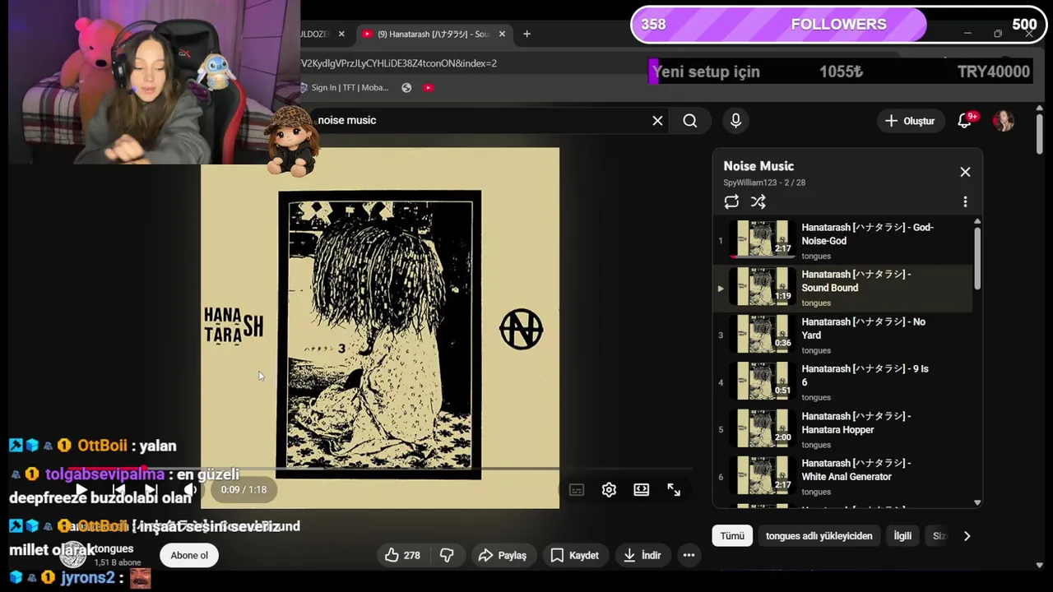Mute the player volume
Image resolution: width=1053 pixels, height=592 pixels.
[190, 490]
